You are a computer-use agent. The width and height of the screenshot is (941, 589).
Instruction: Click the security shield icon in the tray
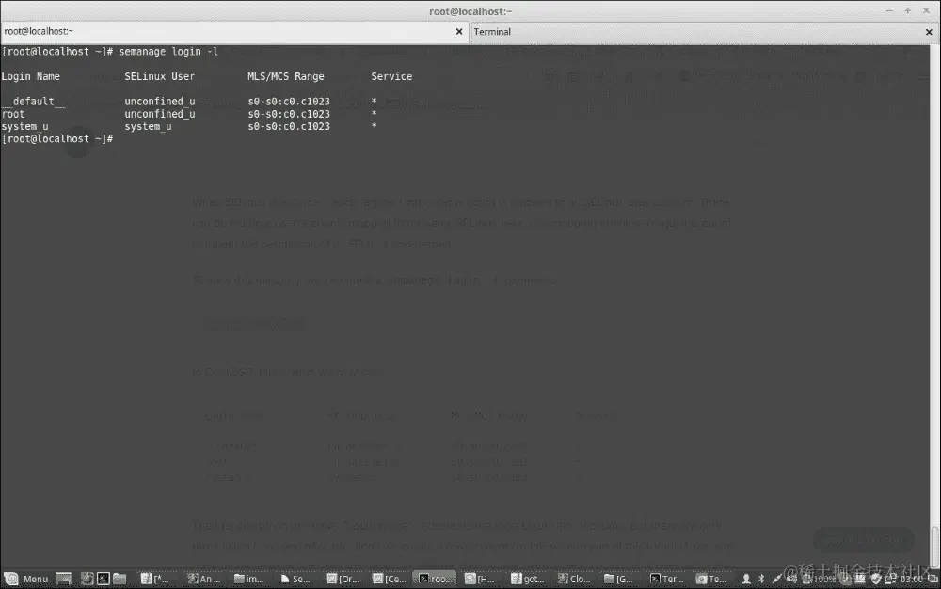click(875, 579)
